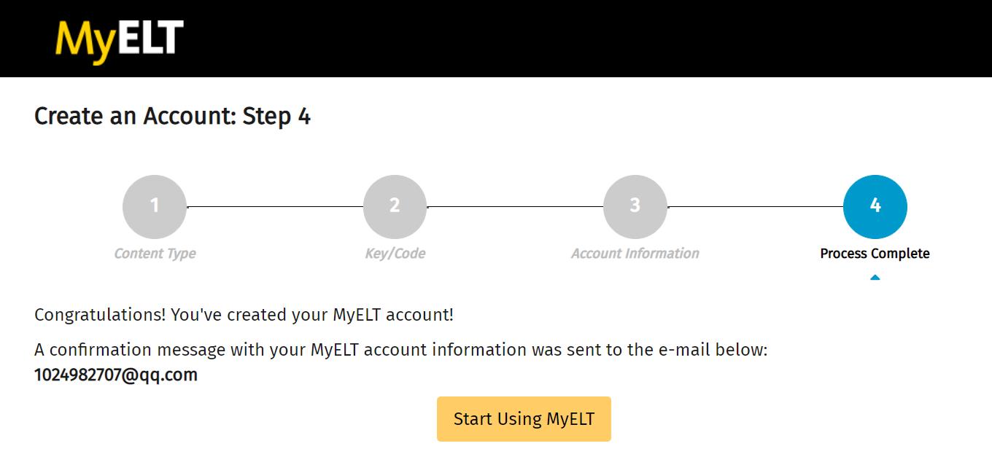Screen dimensions: 992x473
Task: Click the Key/Code step label
Action: pos(395,254)
